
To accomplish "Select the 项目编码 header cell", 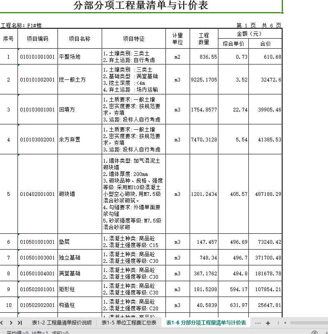I will point(38,39).
